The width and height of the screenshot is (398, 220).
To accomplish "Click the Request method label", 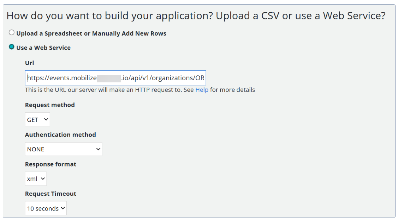I will [50, 105].
